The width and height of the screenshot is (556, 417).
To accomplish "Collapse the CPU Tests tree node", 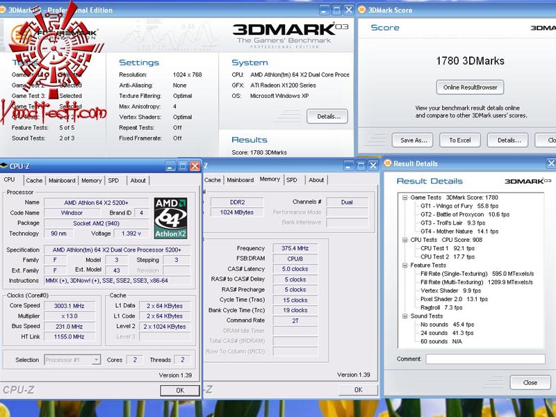I will coord(404,240).
